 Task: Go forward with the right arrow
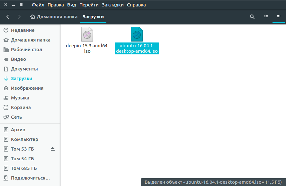(x=19, y=17)
